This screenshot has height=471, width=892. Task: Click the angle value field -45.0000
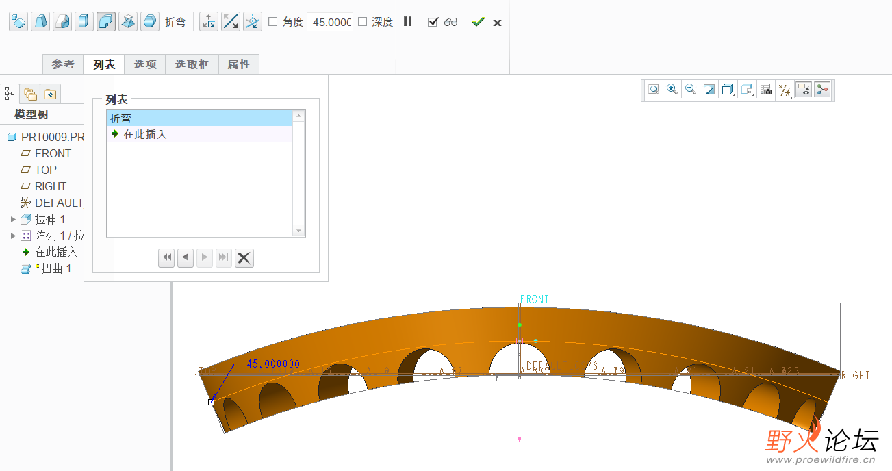tap(330, 22)
